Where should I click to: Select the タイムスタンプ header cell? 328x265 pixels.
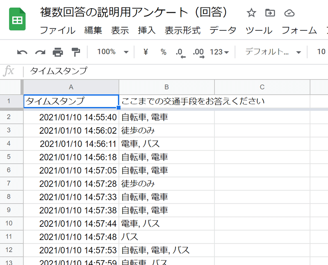[71, 101]
